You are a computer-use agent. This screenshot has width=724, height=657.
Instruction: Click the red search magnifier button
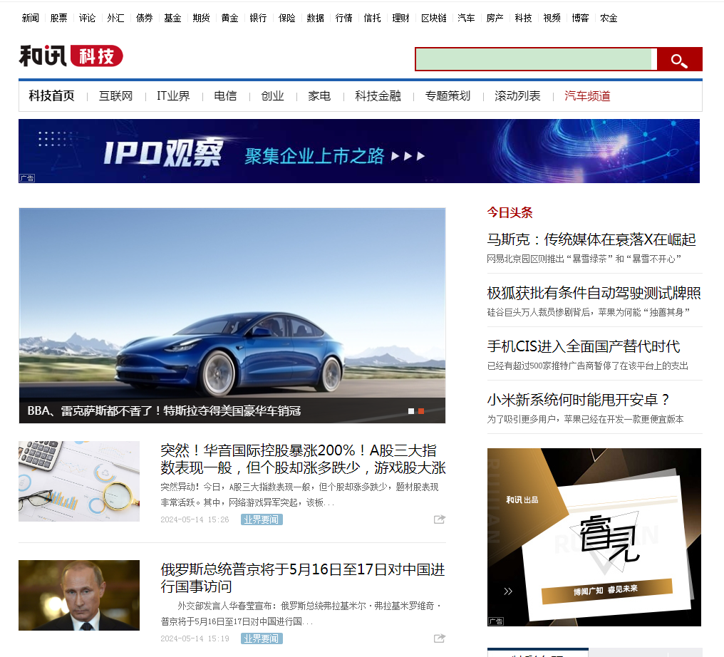click(x=679, y=60)
